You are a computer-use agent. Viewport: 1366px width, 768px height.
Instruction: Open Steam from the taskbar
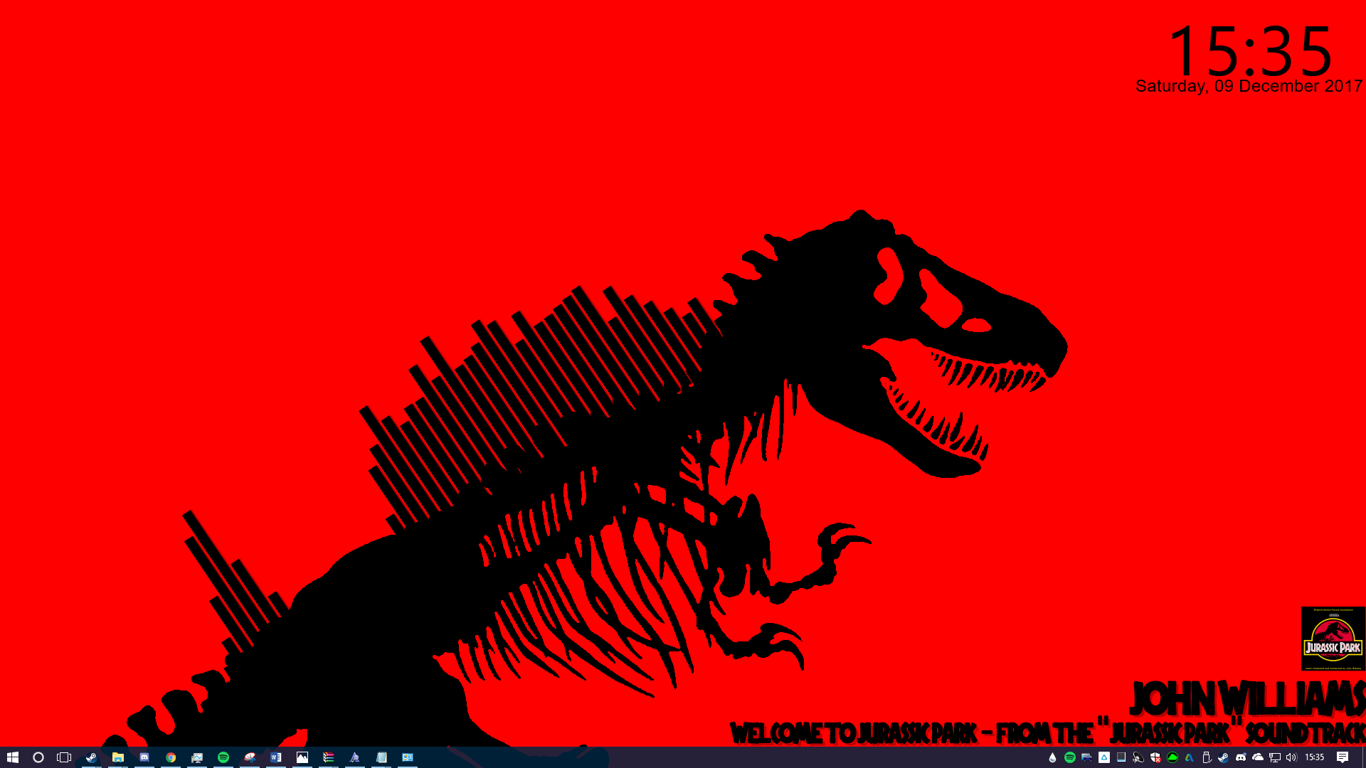point(92,757)
